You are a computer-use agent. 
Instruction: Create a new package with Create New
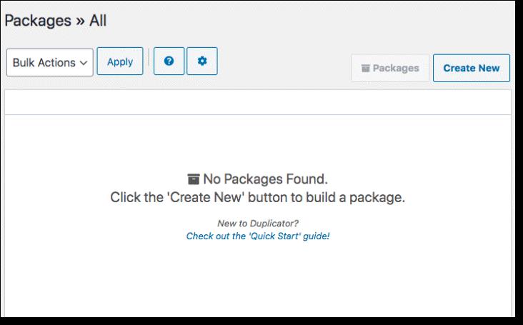click(472, 68)
